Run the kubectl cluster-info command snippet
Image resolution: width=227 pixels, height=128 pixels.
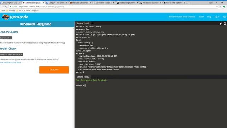pyautogui.click(x=11, y=54)
